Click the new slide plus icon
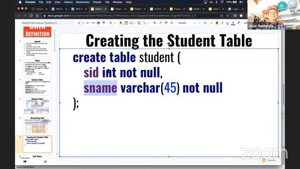This screenshot has height=169, width=300. tap(79, 23)
